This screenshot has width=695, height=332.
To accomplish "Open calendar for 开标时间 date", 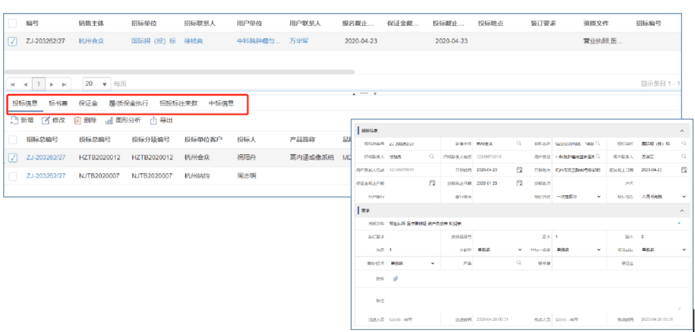I will pyautogui.click(x=519, y=169).
